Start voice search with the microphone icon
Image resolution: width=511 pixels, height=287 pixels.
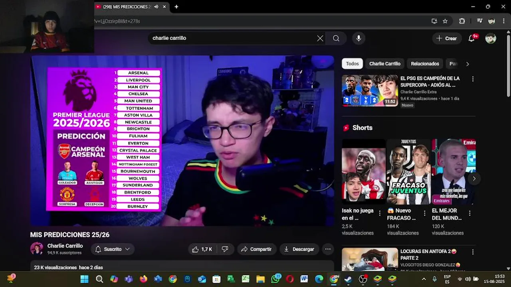point(358,38)
